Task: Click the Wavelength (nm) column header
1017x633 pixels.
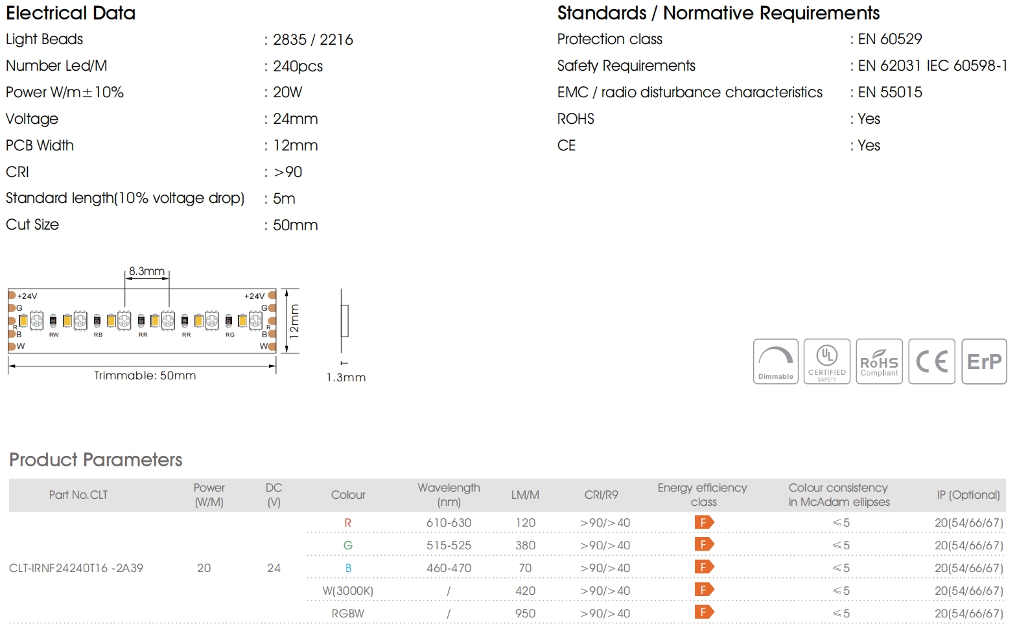Action: pyautogui.click(x=449, y=495)
